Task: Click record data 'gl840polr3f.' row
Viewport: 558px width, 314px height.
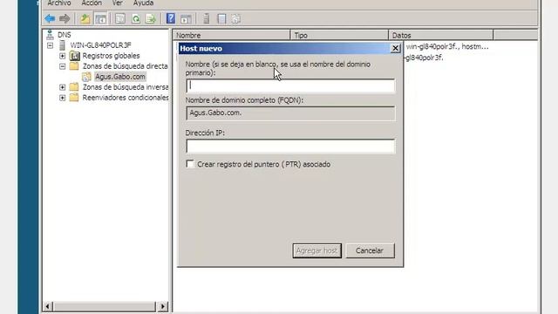Action: point(425,58)
